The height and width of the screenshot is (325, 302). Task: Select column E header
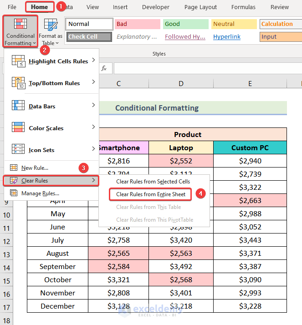pos(250,84)
